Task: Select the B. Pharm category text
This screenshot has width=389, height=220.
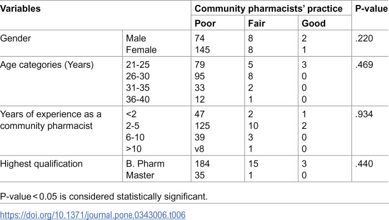Action: pyautogui.click(x=145, y=164)
